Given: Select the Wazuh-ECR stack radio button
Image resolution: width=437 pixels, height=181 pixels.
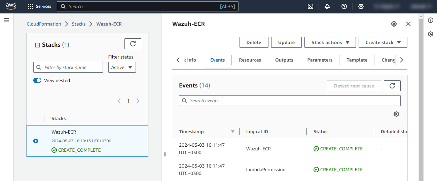Looking at the screenshot, I should coord(36,141).
